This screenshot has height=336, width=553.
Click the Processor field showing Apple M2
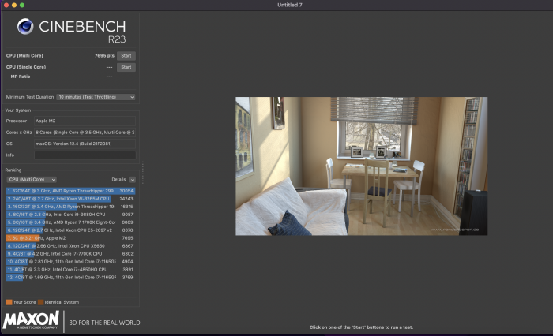coord(85,121)
